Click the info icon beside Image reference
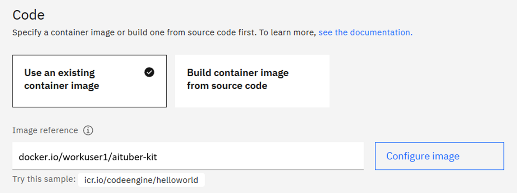The image size is (517, 193). tap(88, 131)
